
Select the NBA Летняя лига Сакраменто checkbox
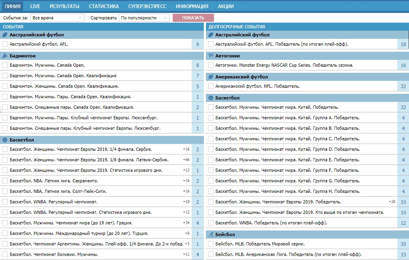point(5,181)
